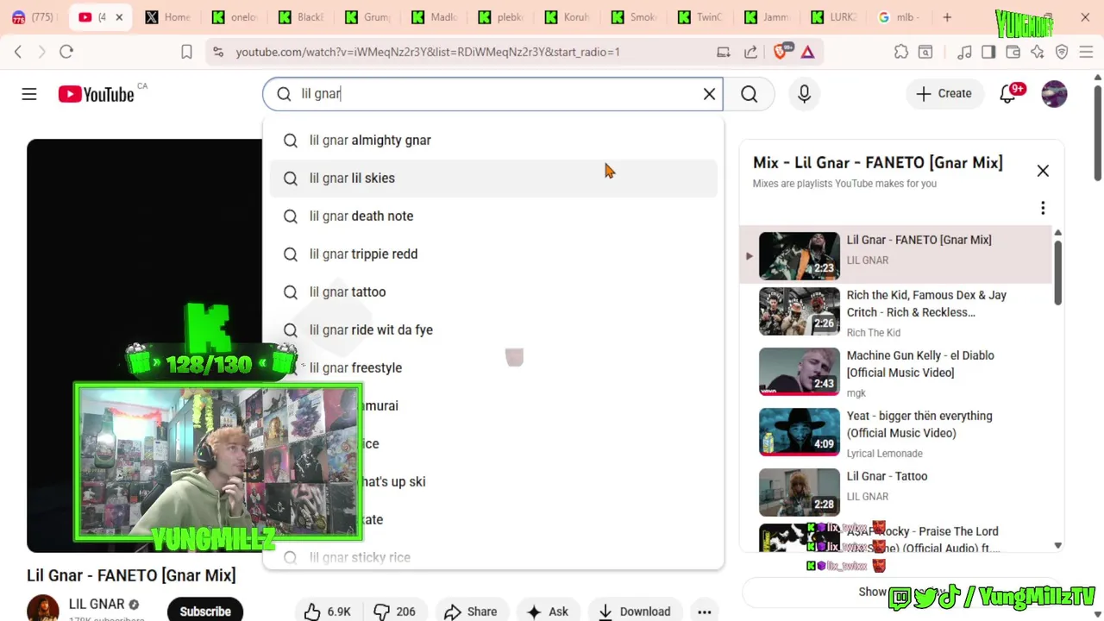Reload the page
This screenshot has height=621, width=1104.
click(x=66, y=52)
